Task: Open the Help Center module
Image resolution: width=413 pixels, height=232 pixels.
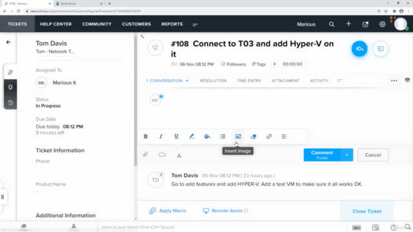Action: pos(56,24)
